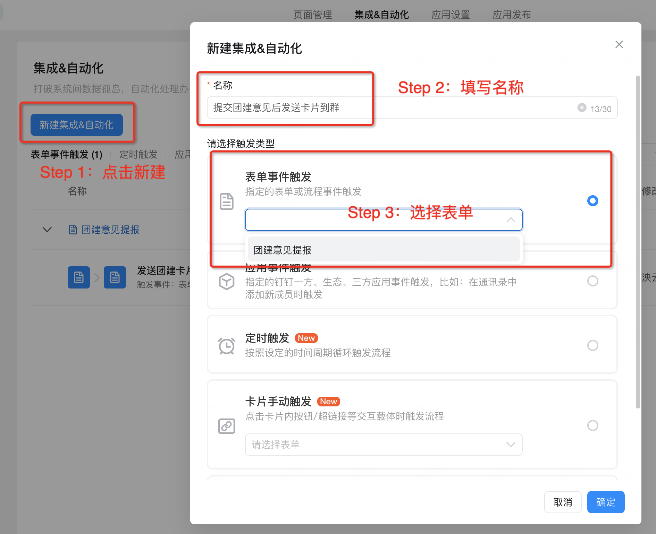Open the 集成&自动化 top tab
Screen dimensions: 656x534
[x=381, y=15]
